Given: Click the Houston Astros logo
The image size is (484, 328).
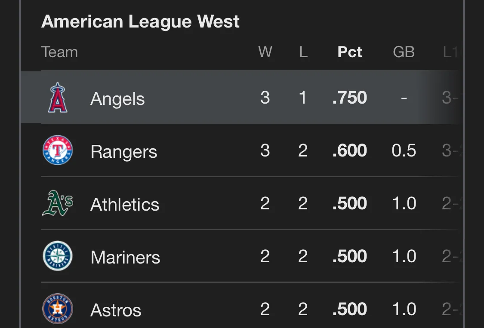Looking at the screenshot, I should [x=58, y=309].
